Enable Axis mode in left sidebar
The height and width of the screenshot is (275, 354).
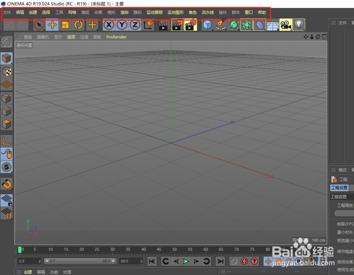pos(6,141)
